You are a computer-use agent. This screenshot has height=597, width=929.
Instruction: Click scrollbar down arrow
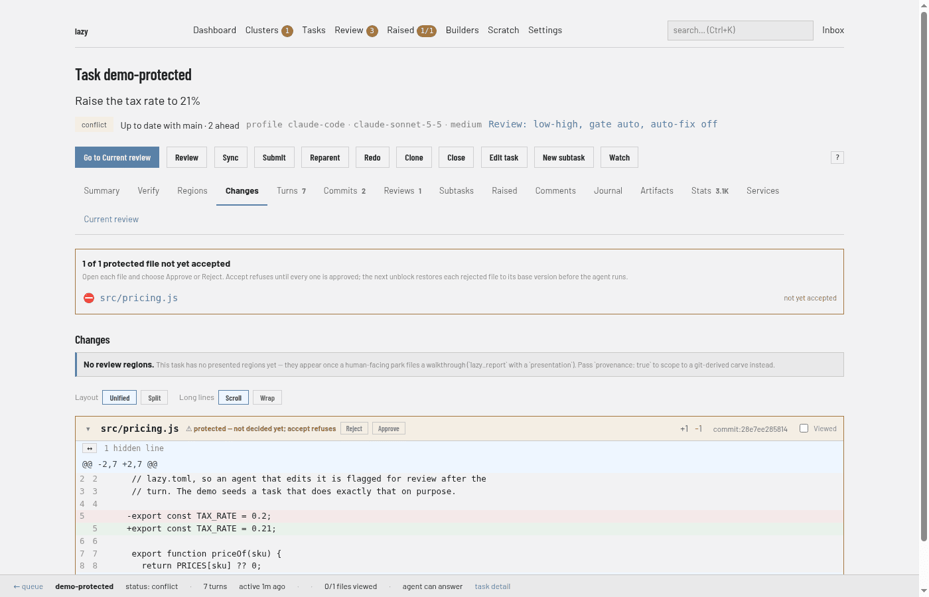924,590
